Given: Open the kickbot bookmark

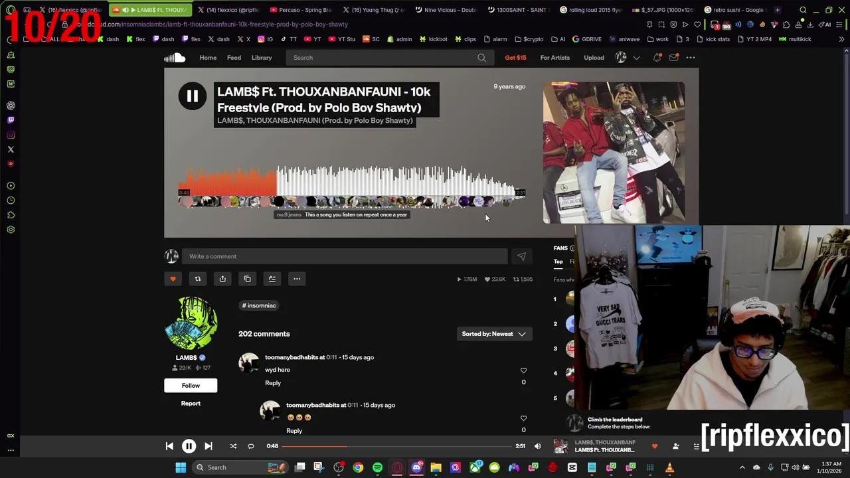Looking at the screenshot, I should [x=433, y=39].
